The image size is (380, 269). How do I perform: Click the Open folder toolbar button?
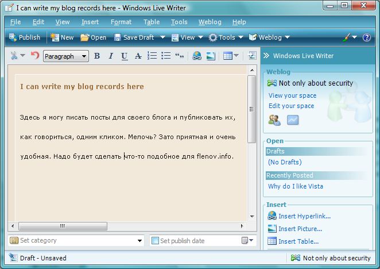tap(94, 37)
